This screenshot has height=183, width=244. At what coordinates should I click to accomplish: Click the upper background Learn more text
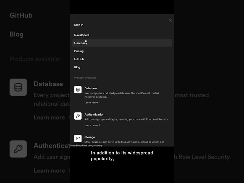[49, 117]
